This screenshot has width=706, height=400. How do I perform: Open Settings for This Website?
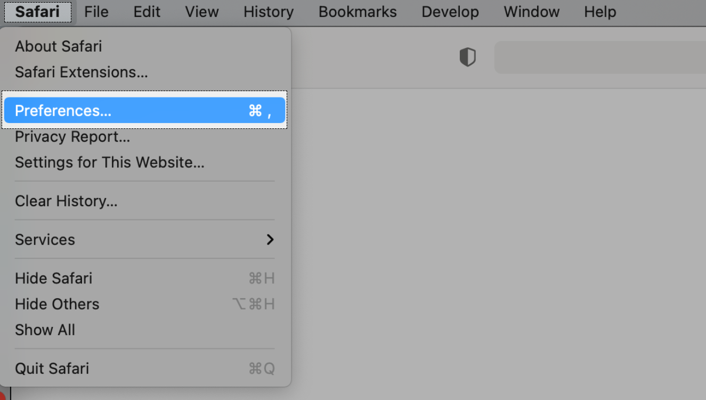pos(145,162)
